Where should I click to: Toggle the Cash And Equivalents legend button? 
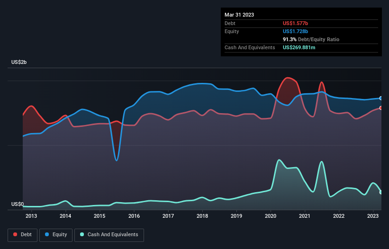[x=109, y=235]
